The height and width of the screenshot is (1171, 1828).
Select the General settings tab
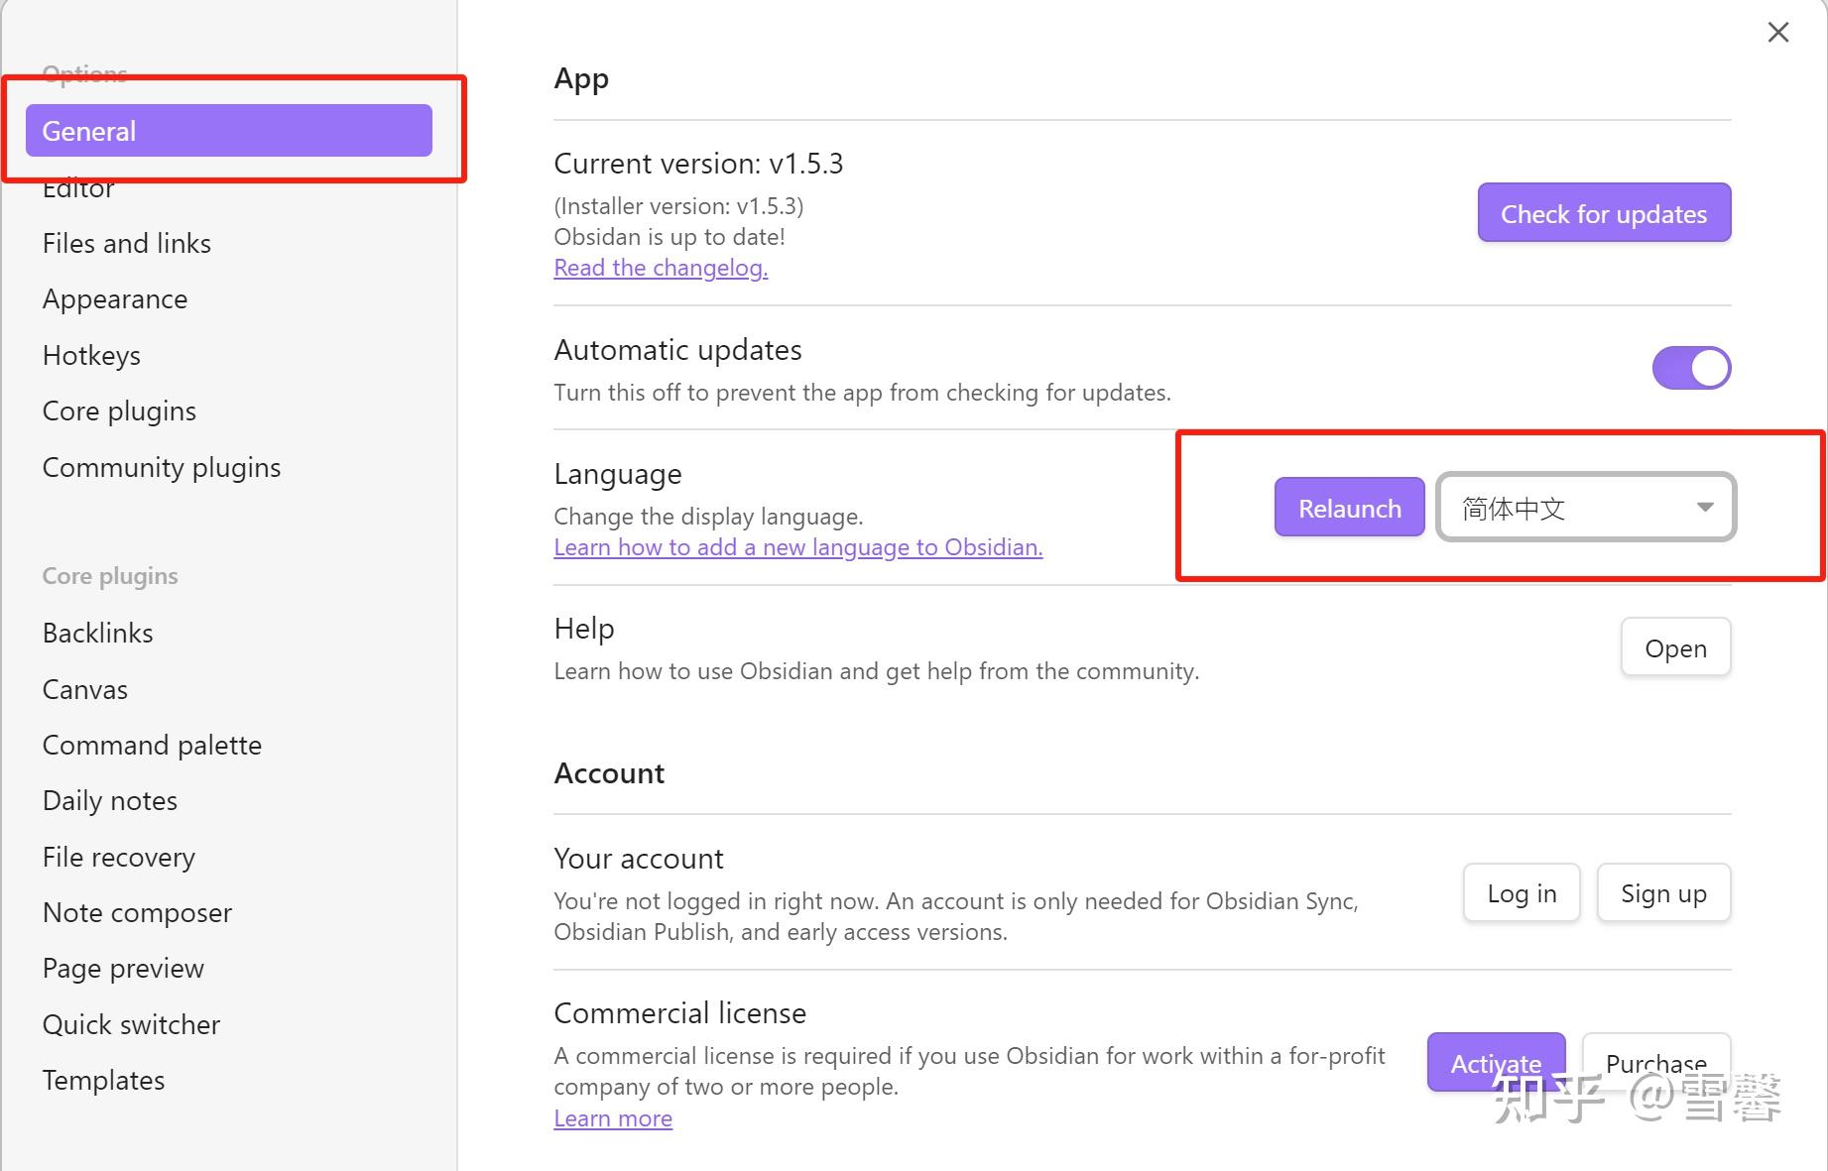click(x=229, y=131)
